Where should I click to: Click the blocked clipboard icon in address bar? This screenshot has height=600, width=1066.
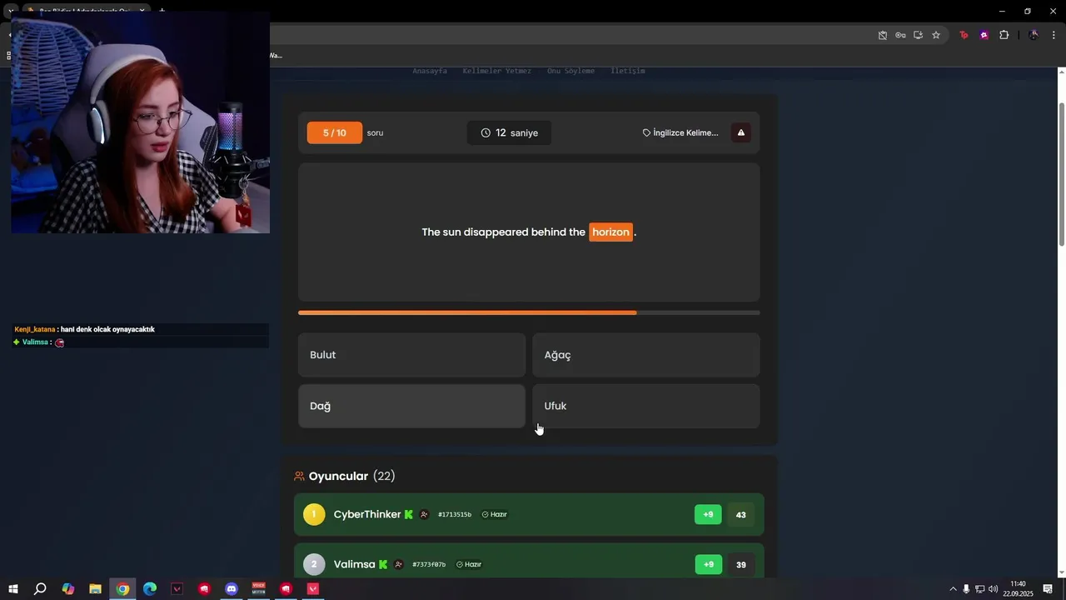pos(883,35)
